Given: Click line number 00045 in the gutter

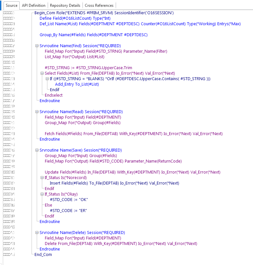Looking at the screenshot, I should point(9,255).
